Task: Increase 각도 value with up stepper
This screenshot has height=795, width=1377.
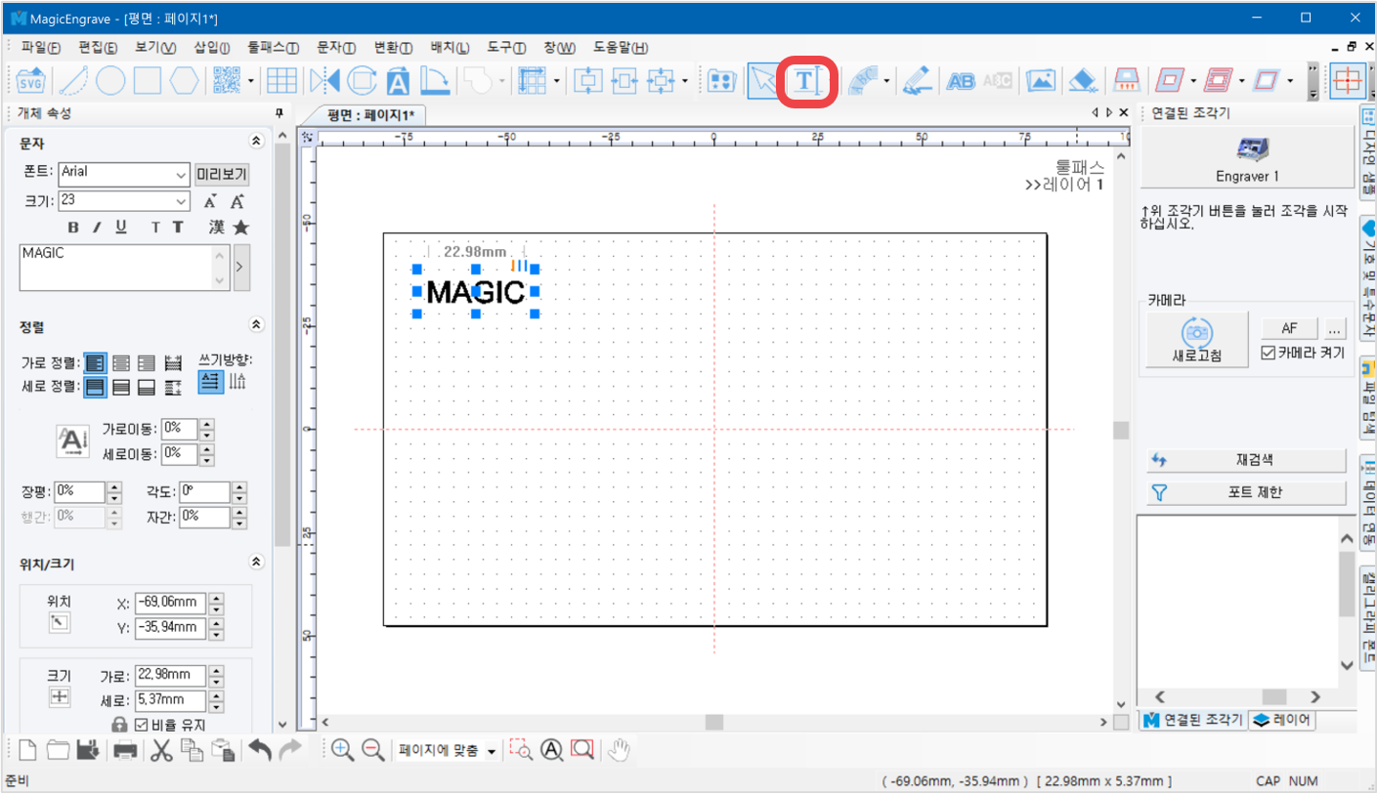Action: (x=239, y=486)
